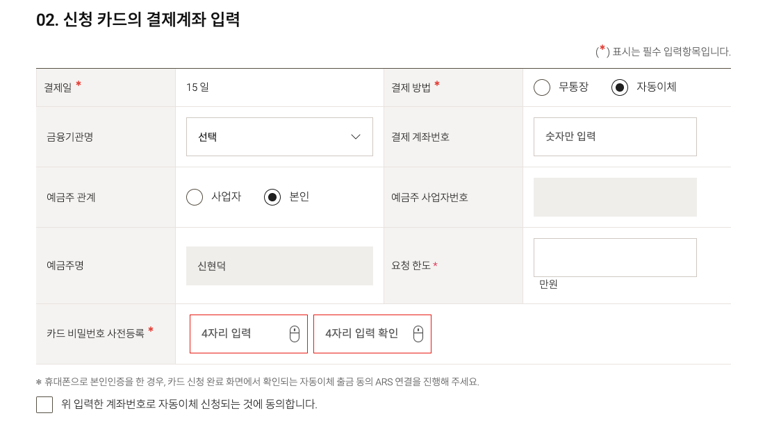
Task: Choose 본인 as account holder relation
Action: (x=272, y=197)
